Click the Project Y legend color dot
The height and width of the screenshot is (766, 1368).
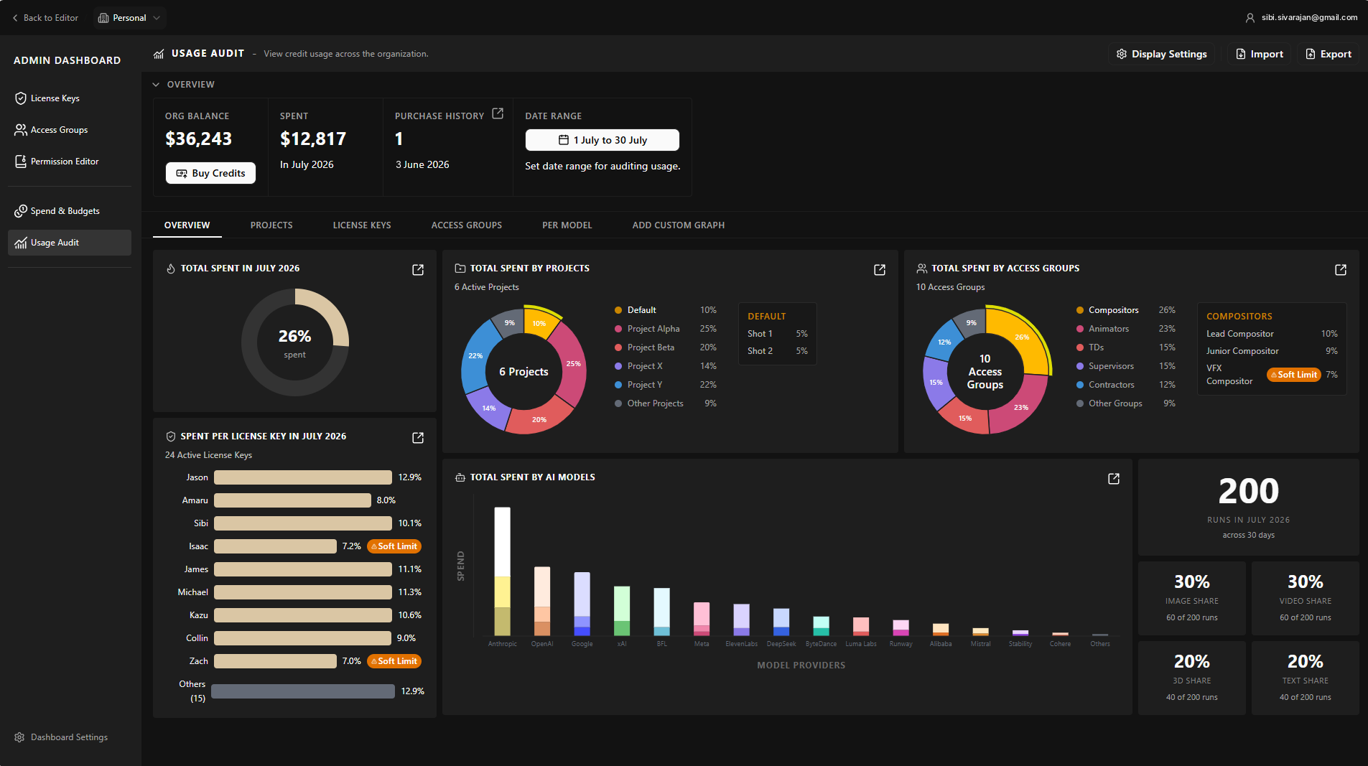pyautogui.click(x=618, y=385)
